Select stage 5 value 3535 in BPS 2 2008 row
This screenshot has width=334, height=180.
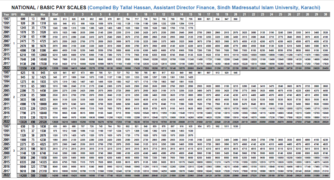[x=101, y=99]
